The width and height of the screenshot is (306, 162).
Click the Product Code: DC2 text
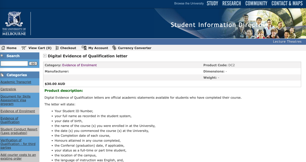[x=219, y=65]
